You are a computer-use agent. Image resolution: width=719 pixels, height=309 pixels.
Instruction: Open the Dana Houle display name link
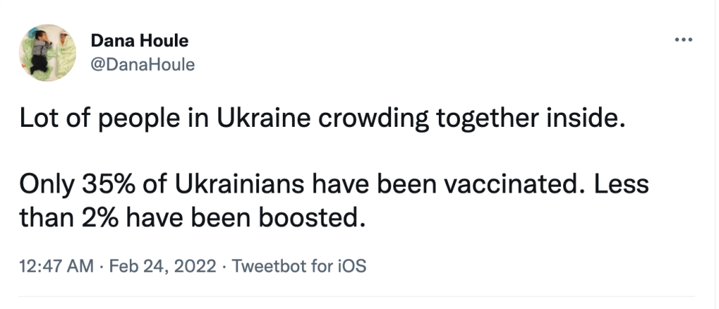point(139,41)
